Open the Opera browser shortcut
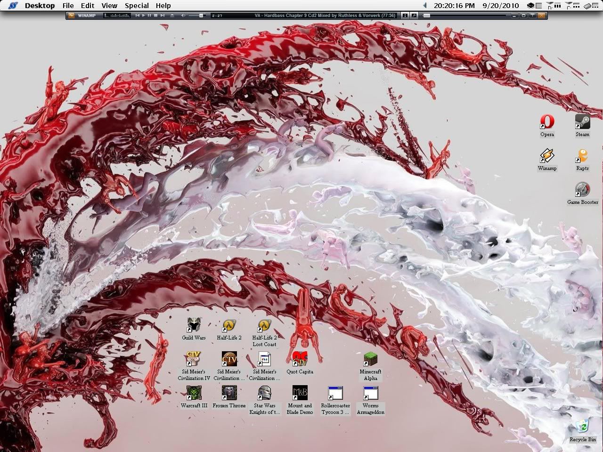The height and width of the screenshot is (452, 603). click(547, 126)
